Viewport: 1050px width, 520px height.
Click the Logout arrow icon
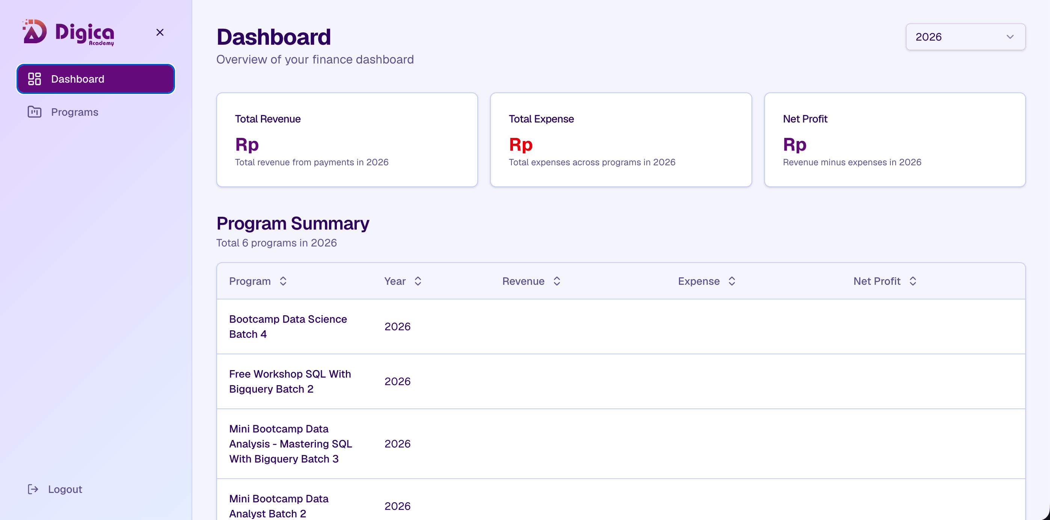coord(33,489)
